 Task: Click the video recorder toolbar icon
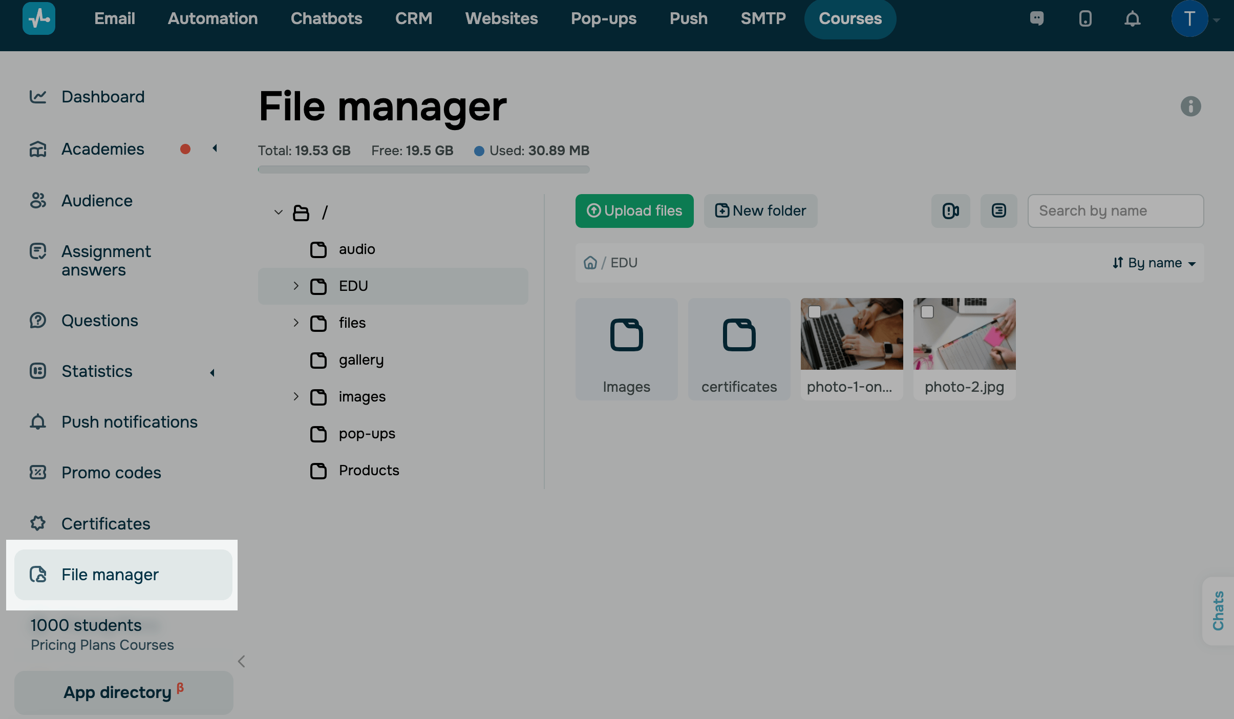(950, 211)
